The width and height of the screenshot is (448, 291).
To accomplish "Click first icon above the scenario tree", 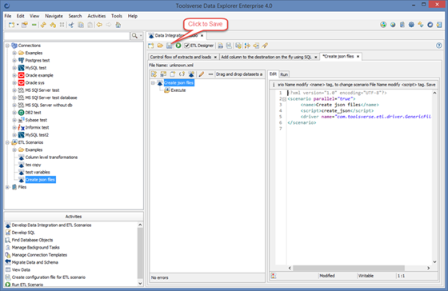I will click(x=154, y=74).
